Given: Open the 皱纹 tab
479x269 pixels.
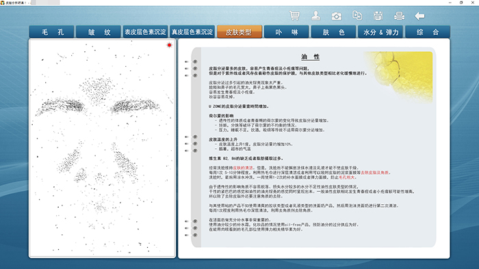Looking at the screenshot, I should (x=99, y=32).
